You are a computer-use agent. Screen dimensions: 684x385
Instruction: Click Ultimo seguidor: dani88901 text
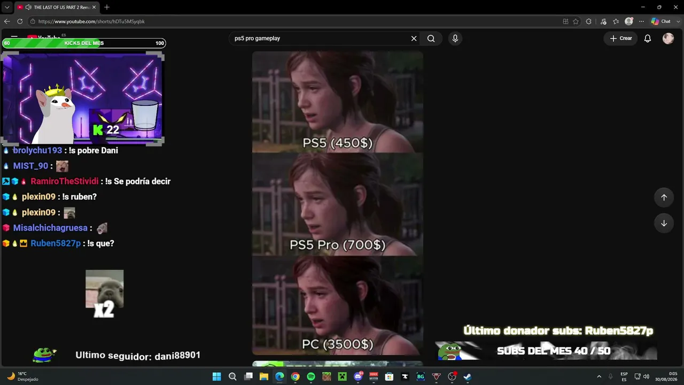pos(138,356)
